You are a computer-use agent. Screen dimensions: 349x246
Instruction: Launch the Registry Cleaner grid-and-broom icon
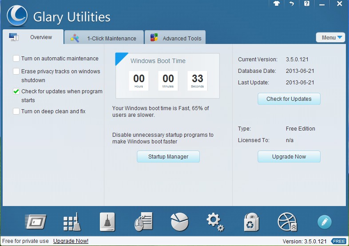tap(71, 221)
